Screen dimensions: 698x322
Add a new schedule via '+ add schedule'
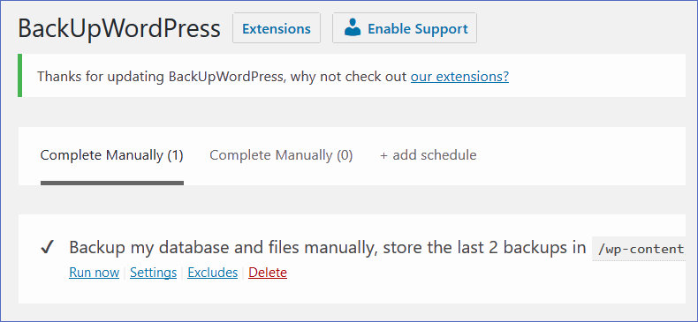pos(429,155)
